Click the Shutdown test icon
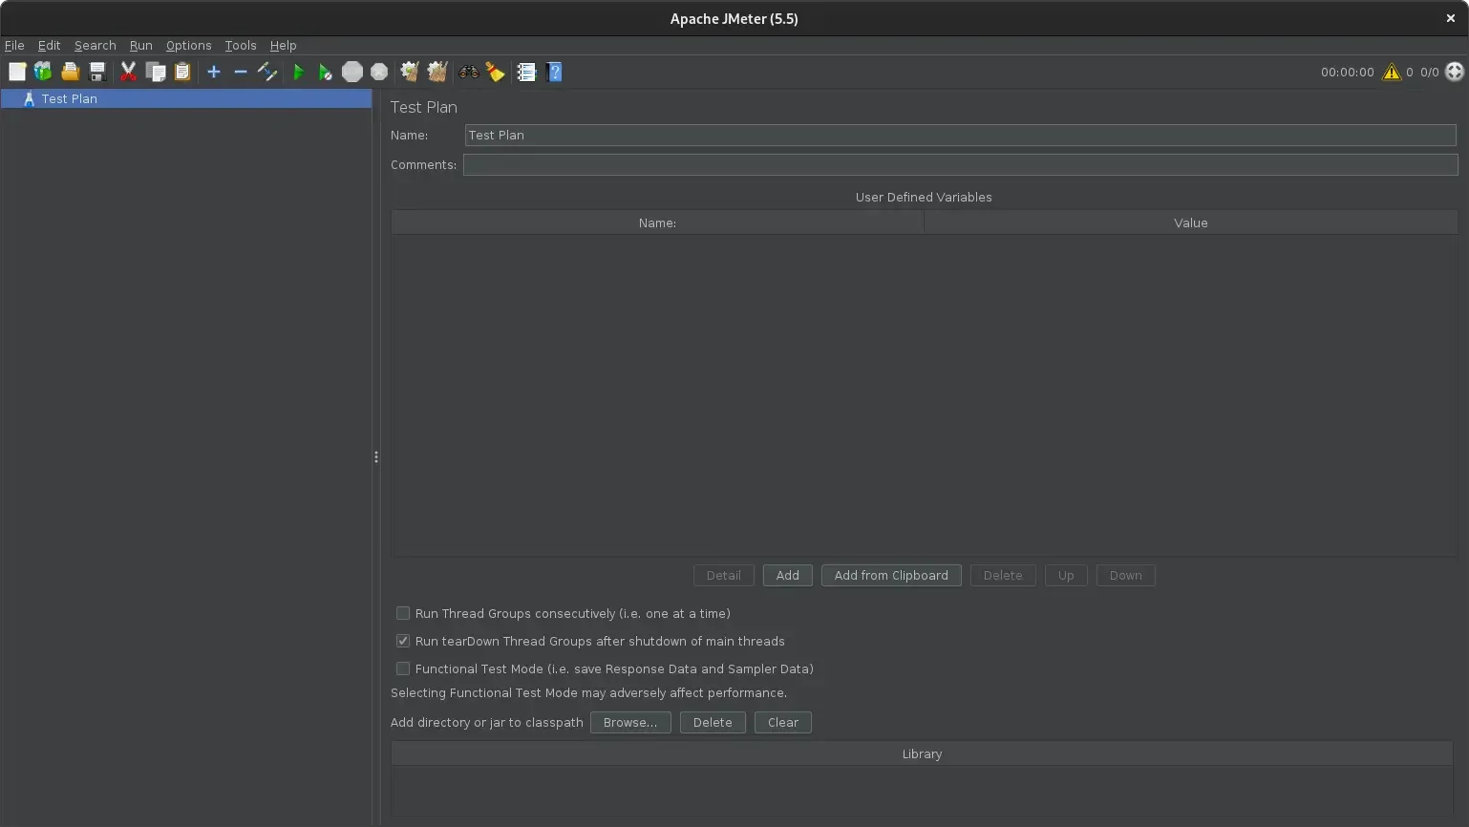The width and height of the screenshot is (1469, 827). [x=379, y=72]
